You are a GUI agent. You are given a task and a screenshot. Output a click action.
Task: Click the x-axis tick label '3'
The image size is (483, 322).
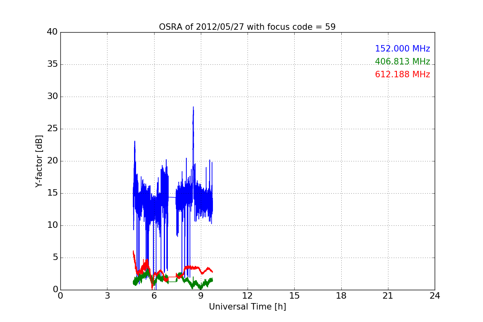point(107,296)
